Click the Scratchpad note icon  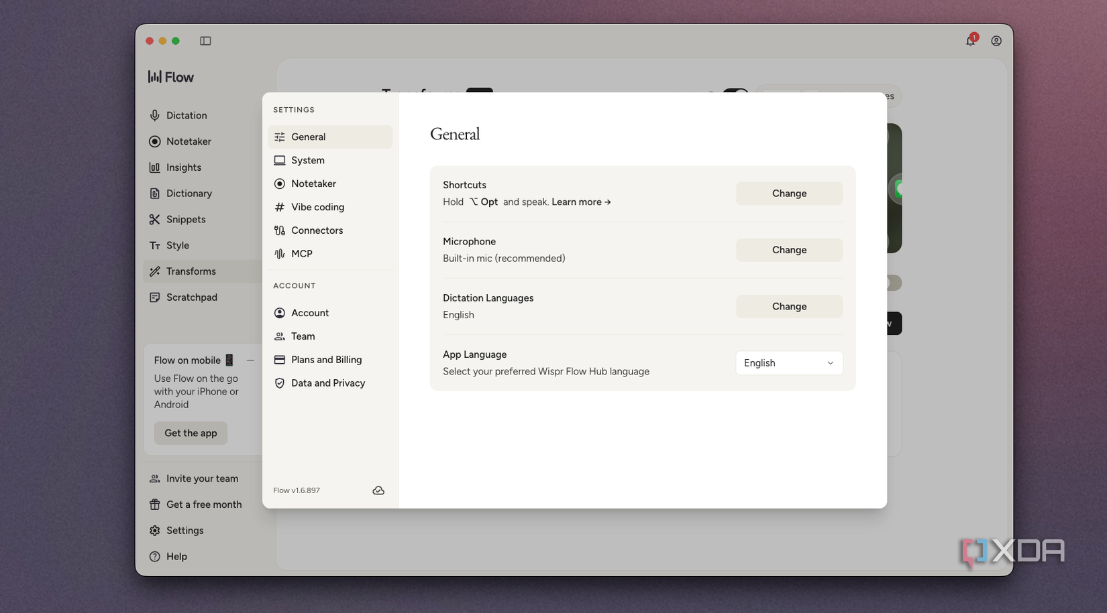pyautogui.click(x=155, y=297)
